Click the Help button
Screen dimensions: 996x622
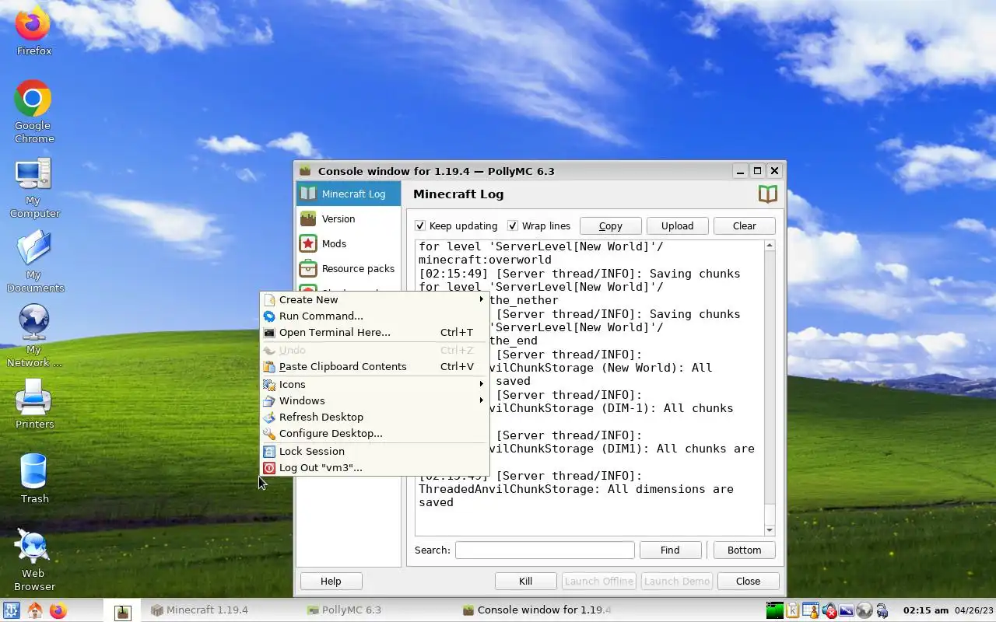pyautogui.click(x=331, y=581)
